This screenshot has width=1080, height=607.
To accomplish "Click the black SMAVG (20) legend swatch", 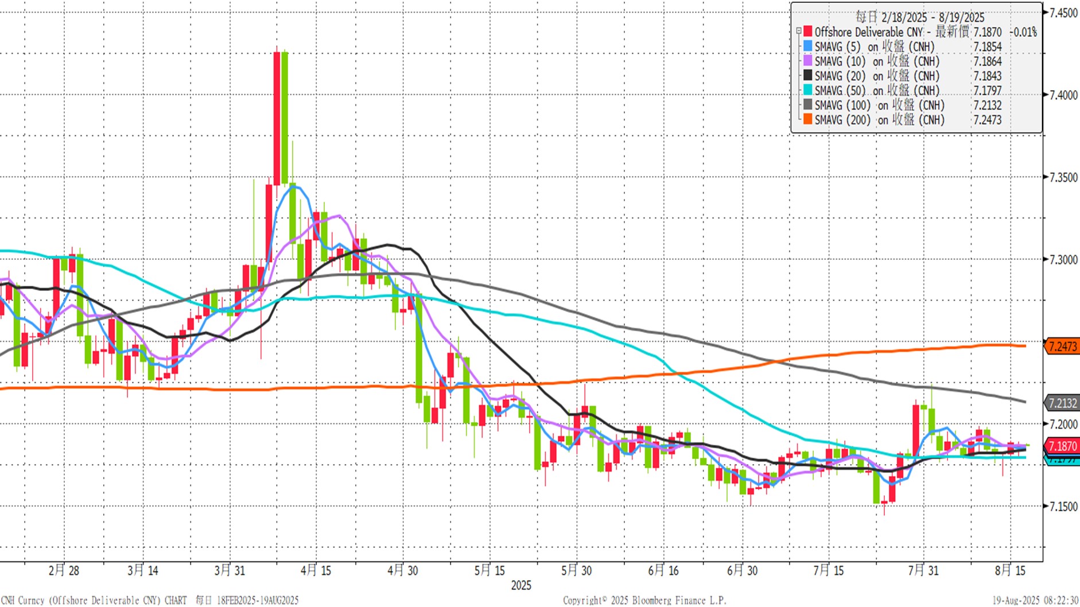I will pyautogui.click(x=808, y=76).
